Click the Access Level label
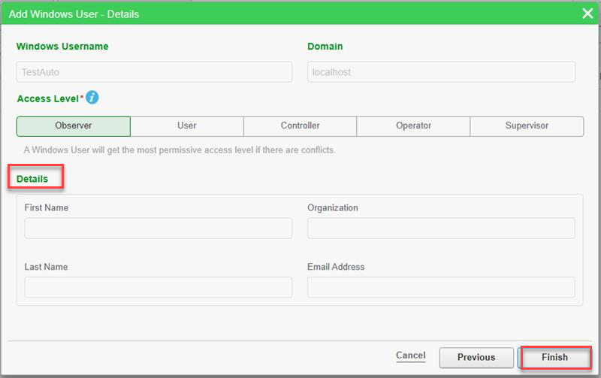Image resolution: width=601 pixels, height=378 pixels. point(48,98)
